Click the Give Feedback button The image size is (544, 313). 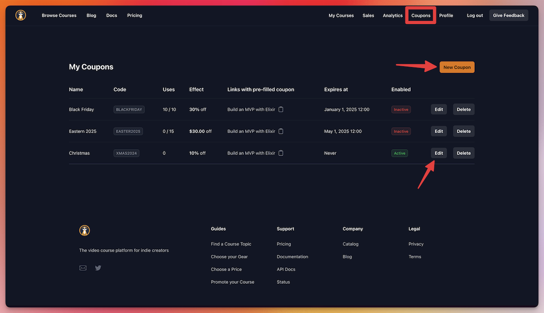(x=508, y=15)
